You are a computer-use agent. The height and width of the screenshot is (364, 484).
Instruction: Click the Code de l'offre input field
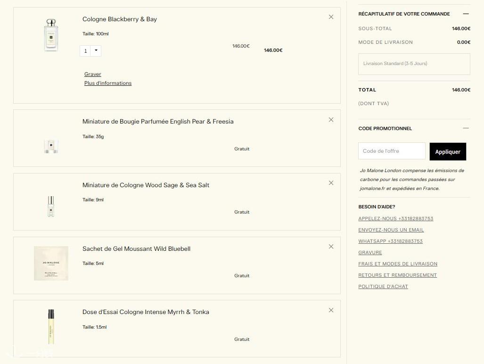(x=392, y=151)
